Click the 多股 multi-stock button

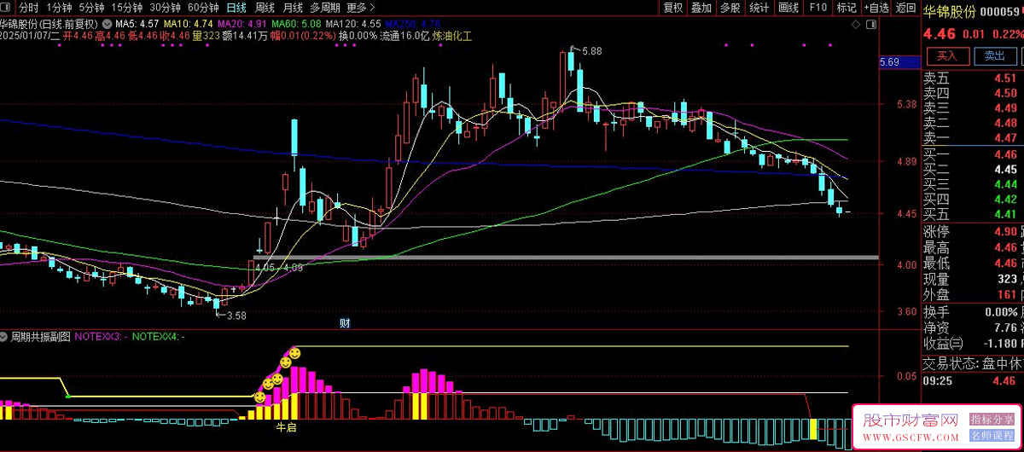[x=730, y=8]
